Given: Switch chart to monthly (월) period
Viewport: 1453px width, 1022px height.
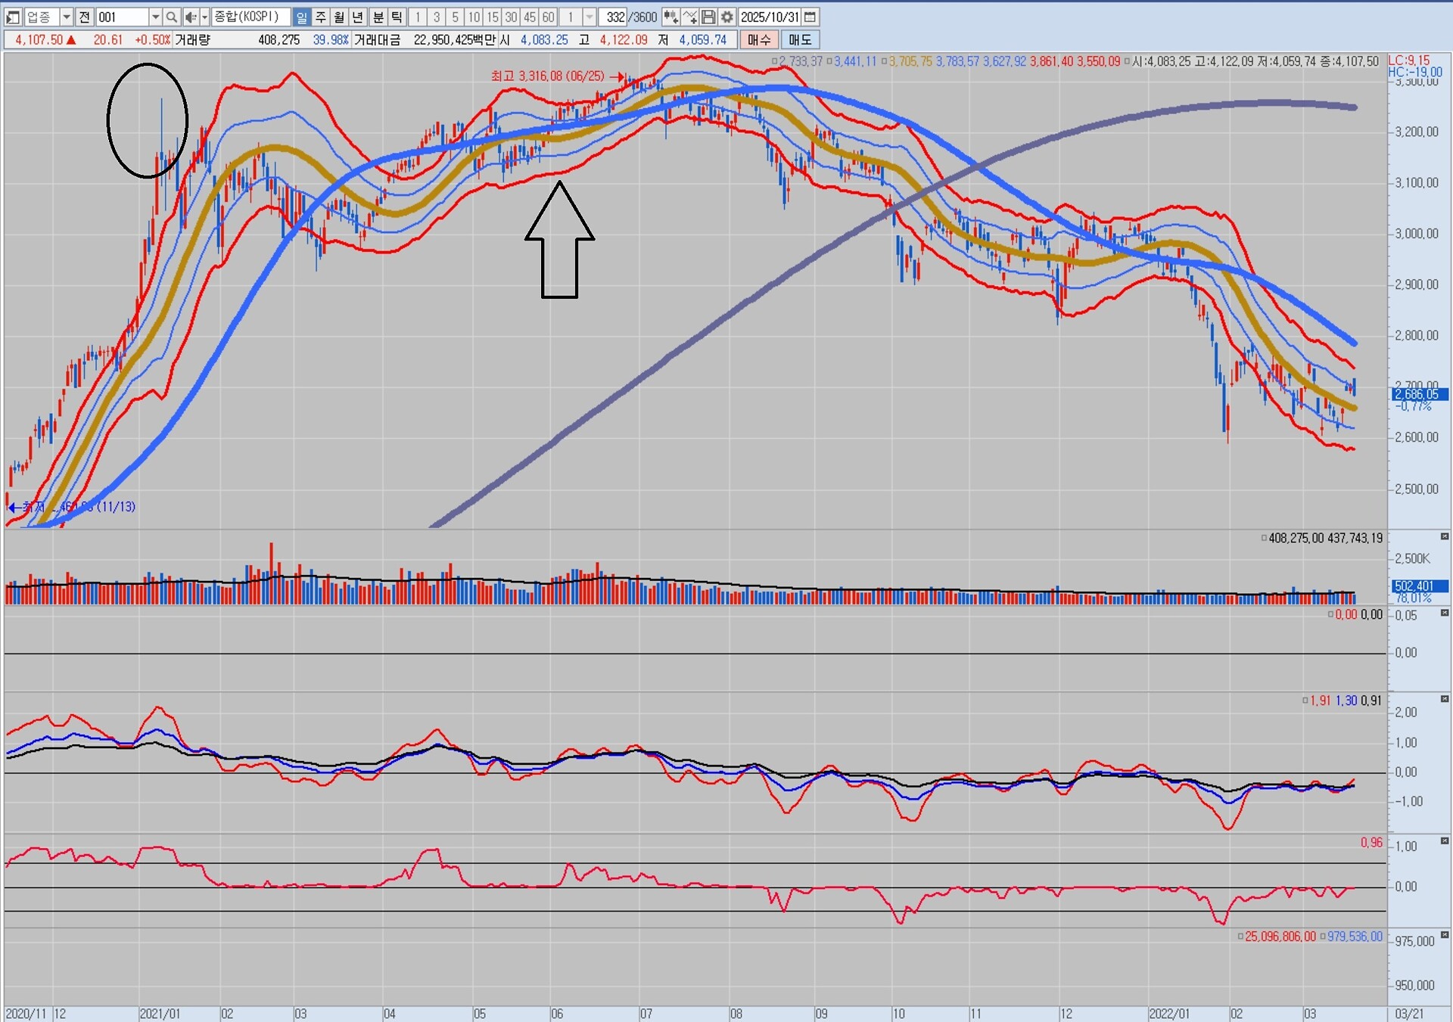Looking at the screenshot, I should click(339, 17).
